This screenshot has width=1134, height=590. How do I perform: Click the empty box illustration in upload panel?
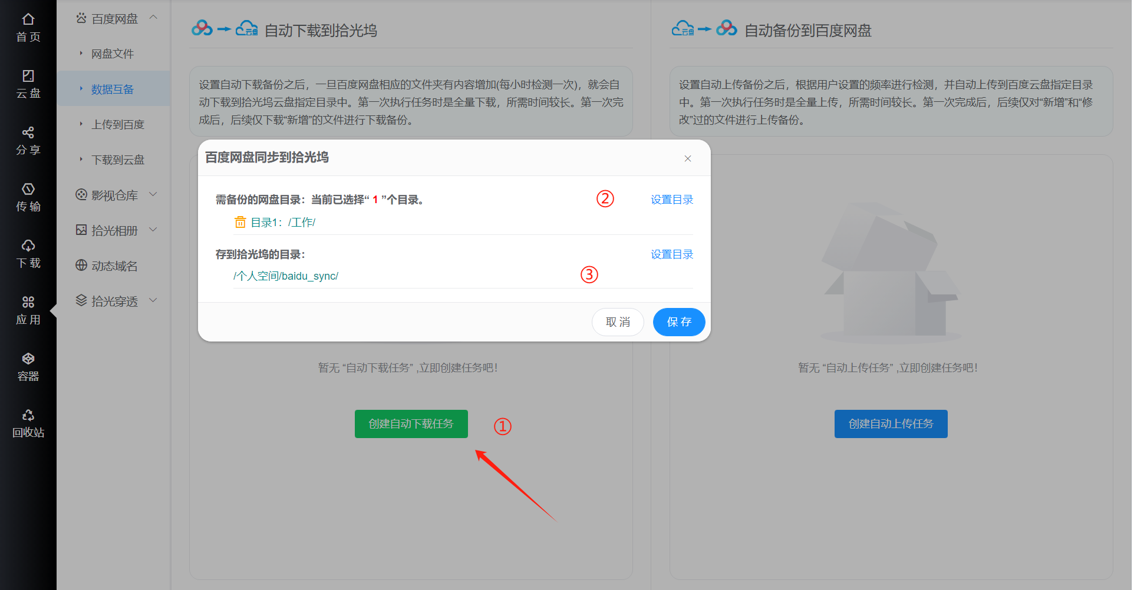(x=890, y=273)
